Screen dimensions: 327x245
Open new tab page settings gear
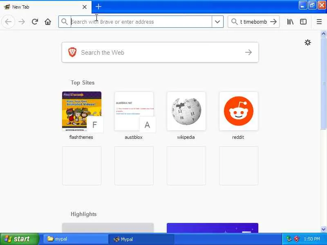click(x=308, y=42)
